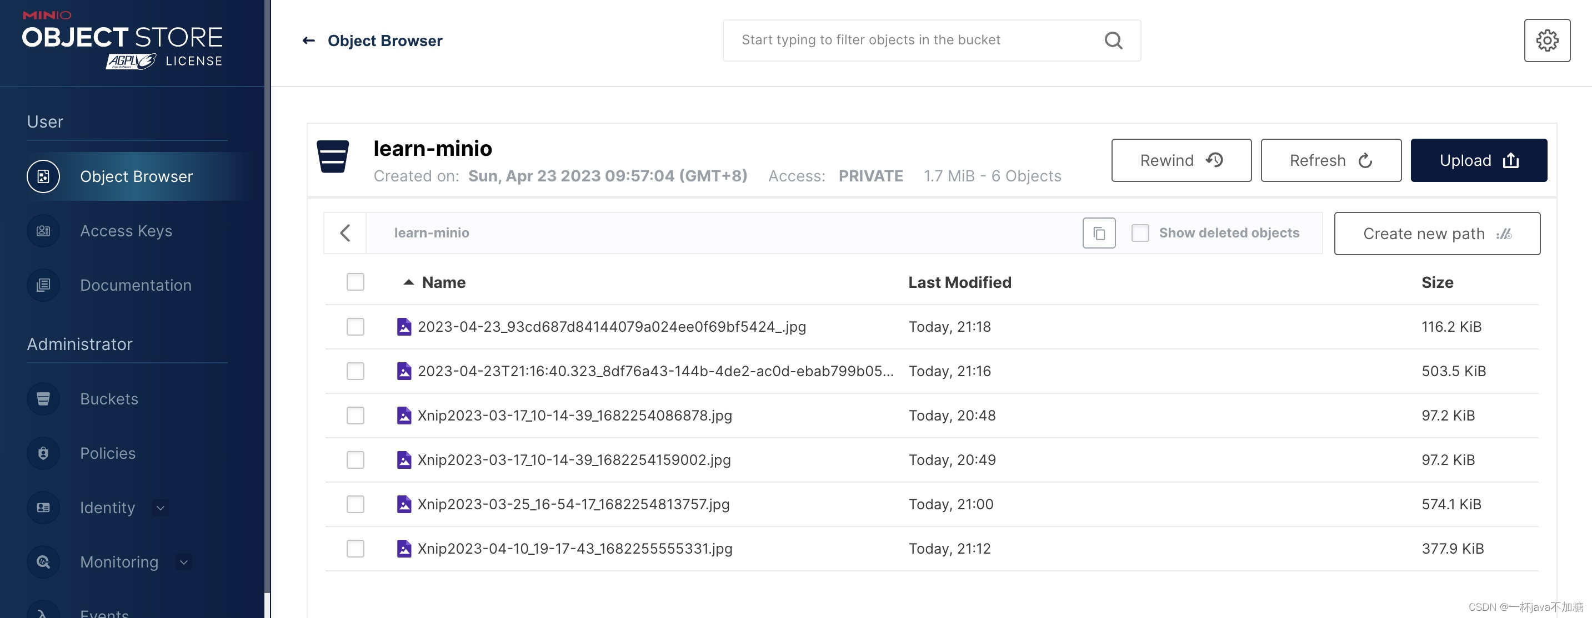This screenshot has height=618, width=1592.
Task: Click the Identity sidebar icon
Action: tap(43, 506)
